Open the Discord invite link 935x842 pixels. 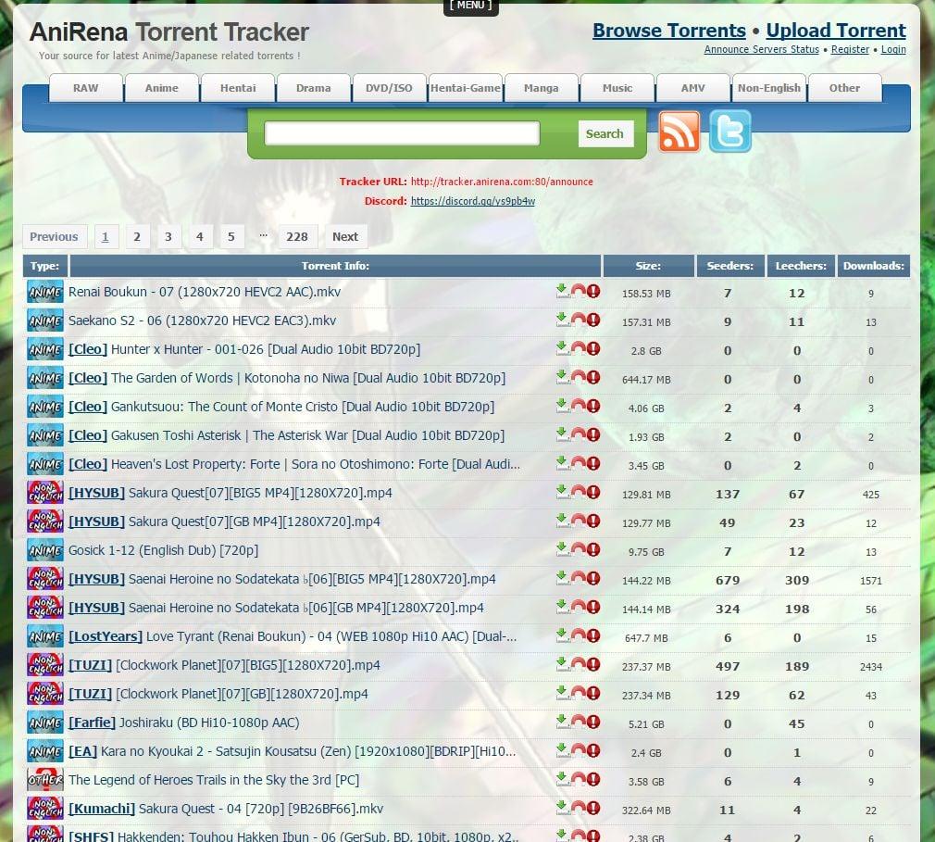pyautogui.click(x=473, y=201)
